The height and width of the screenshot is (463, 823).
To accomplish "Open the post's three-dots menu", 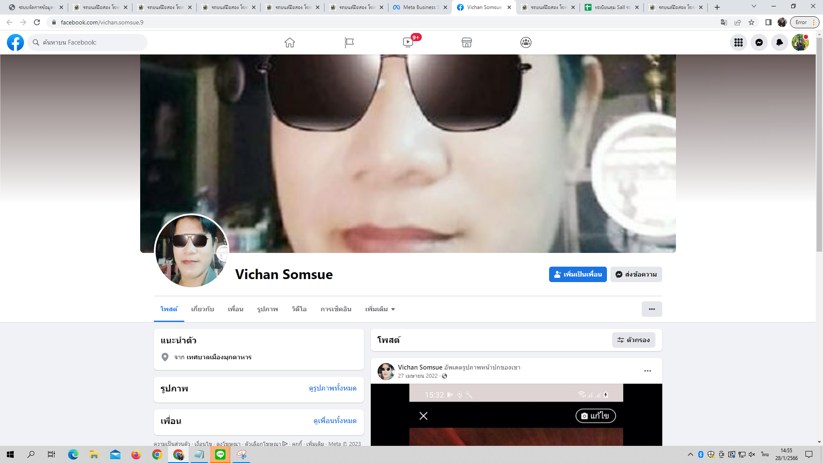I will click(x=647, y=371).
